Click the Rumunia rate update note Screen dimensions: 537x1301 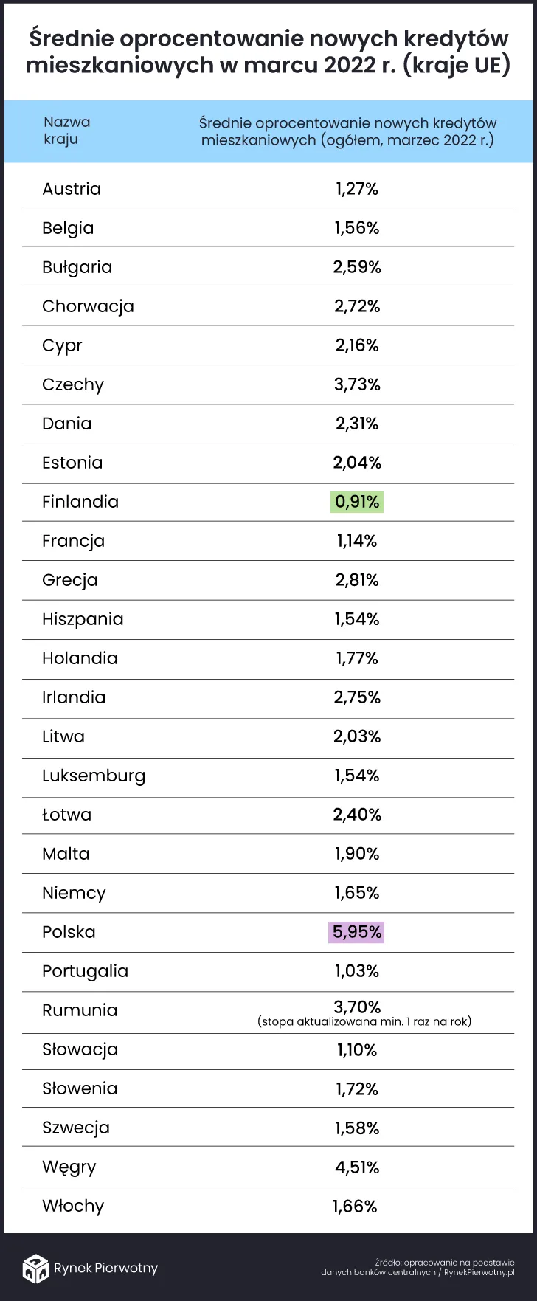pos(364,1022)
